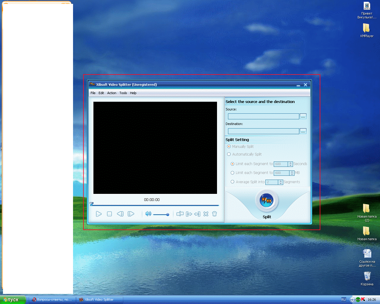Step to the next frame
Image resolution: width=380 pixels, height=304 pixels.
(131, 214)
